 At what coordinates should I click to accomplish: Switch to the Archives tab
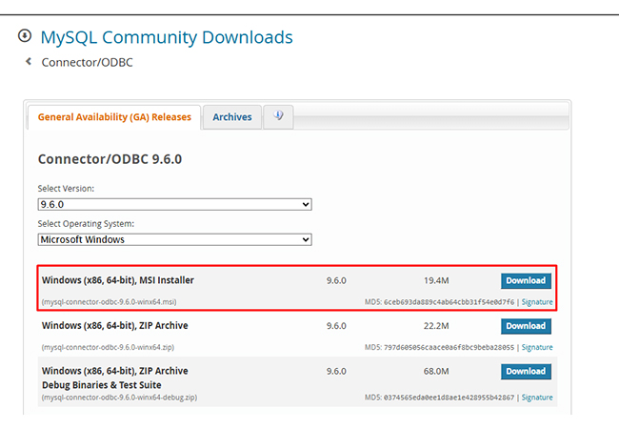click(x=232, y=117)
